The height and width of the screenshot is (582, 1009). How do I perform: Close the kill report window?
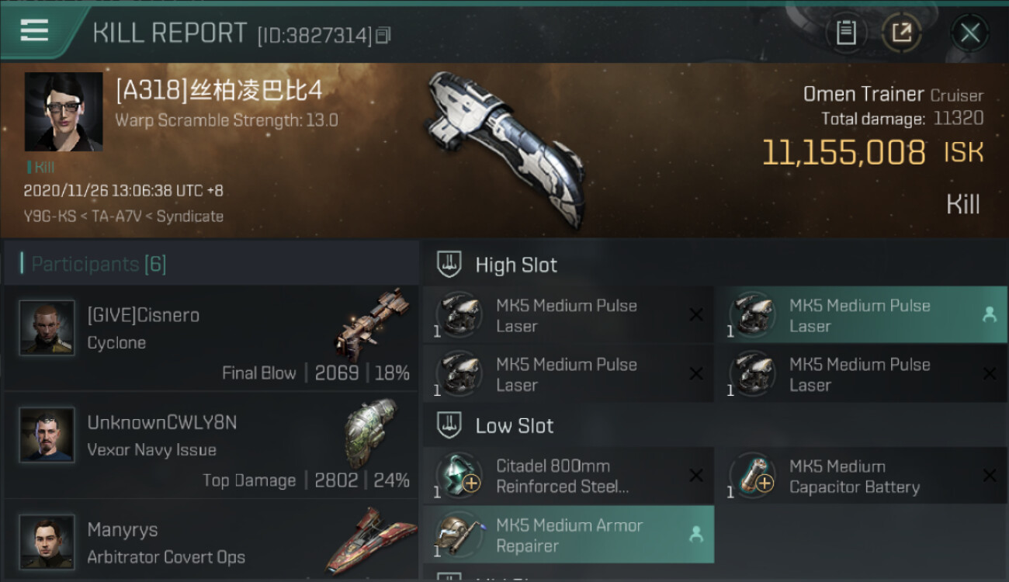[x=969, y=33]
